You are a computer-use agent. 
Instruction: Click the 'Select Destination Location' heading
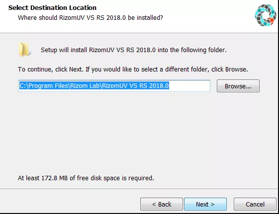click(x=52, y=7)
